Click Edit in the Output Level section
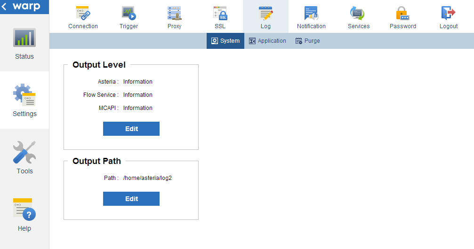 pyautogui.click(x=131, y=129)
